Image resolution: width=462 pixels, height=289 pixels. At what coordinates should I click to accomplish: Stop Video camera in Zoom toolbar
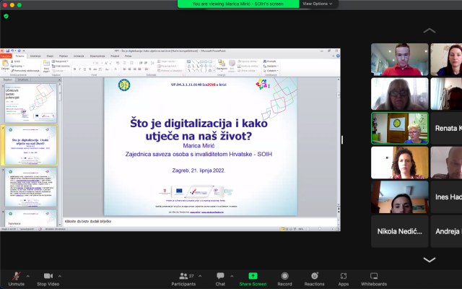[x=48, y=279]
